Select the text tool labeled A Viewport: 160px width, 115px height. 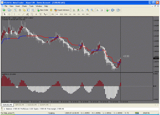point(36,14)
